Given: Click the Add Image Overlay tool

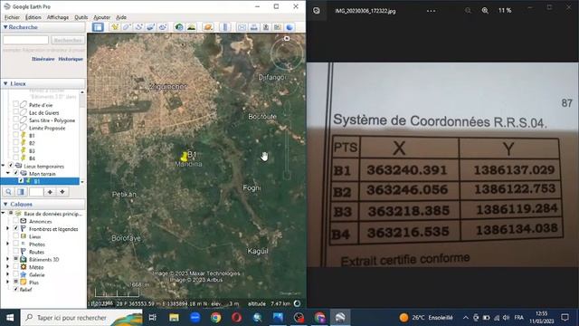Looking at the screenshot, I should (x=151, y=27).
